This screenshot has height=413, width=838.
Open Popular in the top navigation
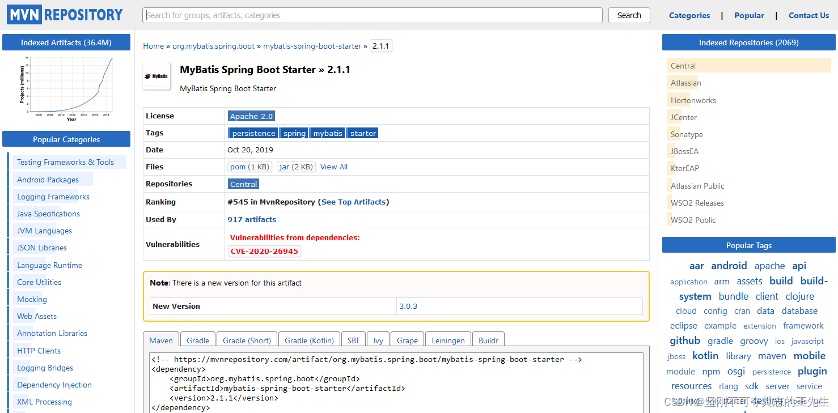pos(749,15)
